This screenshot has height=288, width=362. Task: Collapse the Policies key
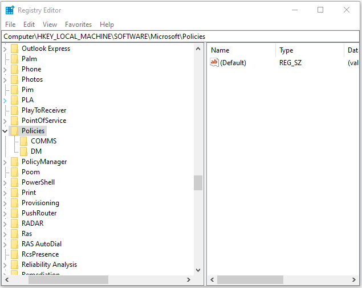click(x=5, y=131)
